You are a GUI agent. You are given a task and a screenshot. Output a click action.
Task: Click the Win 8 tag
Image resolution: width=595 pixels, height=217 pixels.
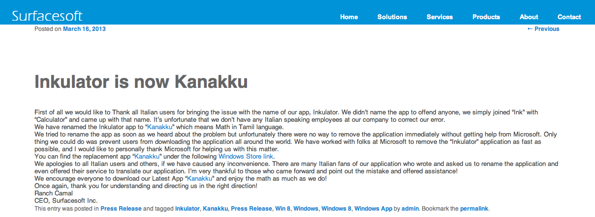[282, 209]
